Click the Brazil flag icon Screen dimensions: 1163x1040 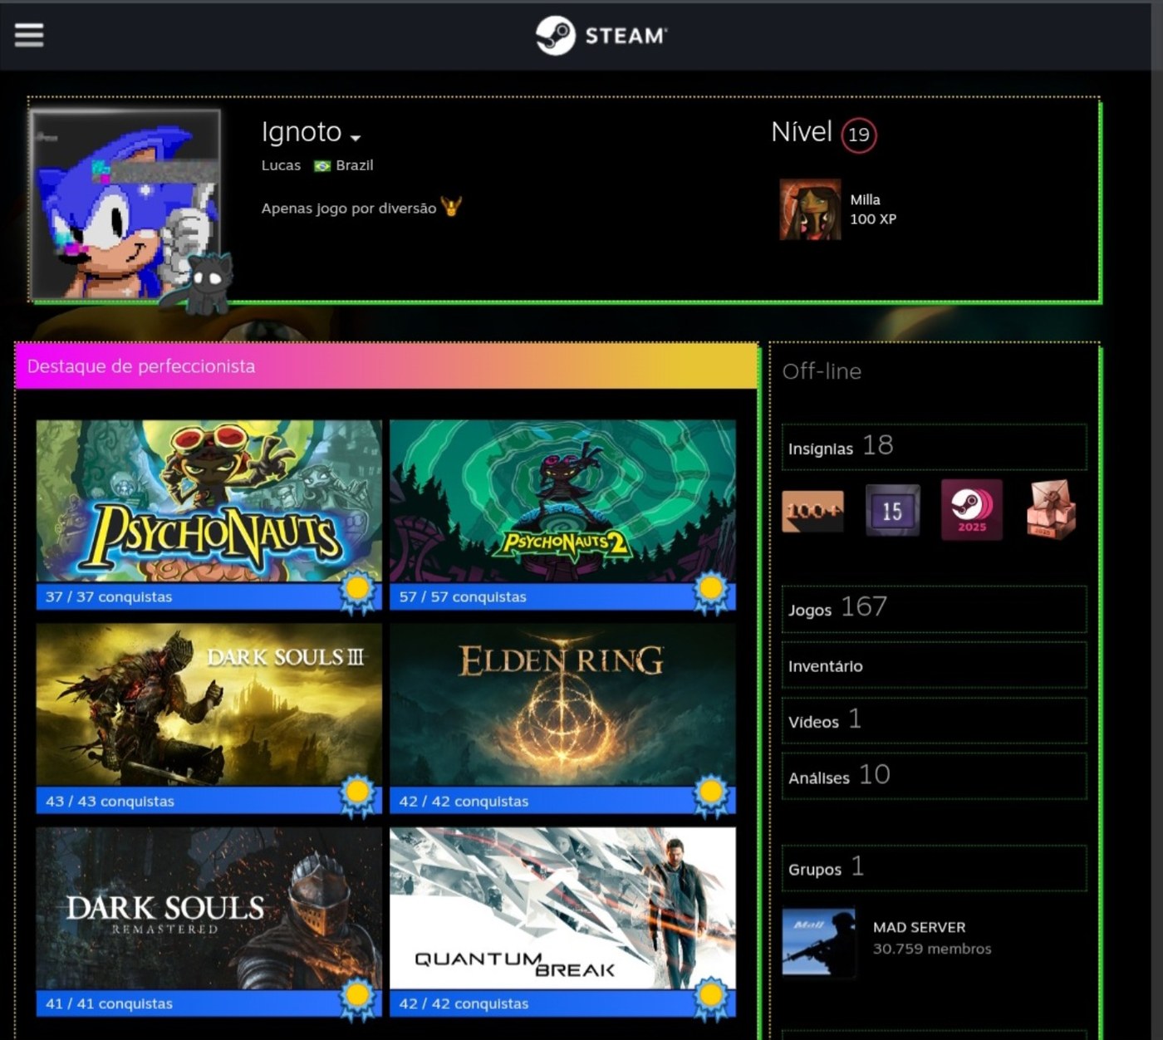point(321,166)
